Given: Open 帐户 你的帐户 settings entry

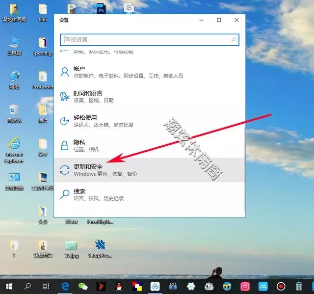Looking at the screenshot, I should click(x=149, y=72).
